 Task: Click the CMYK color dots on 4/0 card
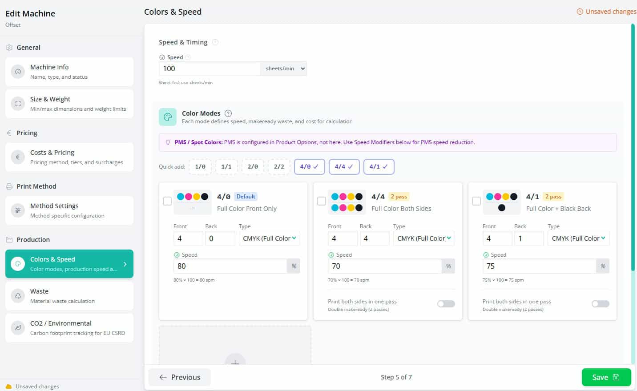click(193, 195)
